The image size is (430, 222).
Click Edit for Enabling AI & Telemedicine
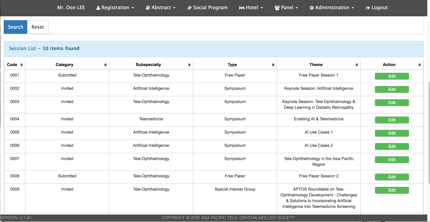point(392,120)
